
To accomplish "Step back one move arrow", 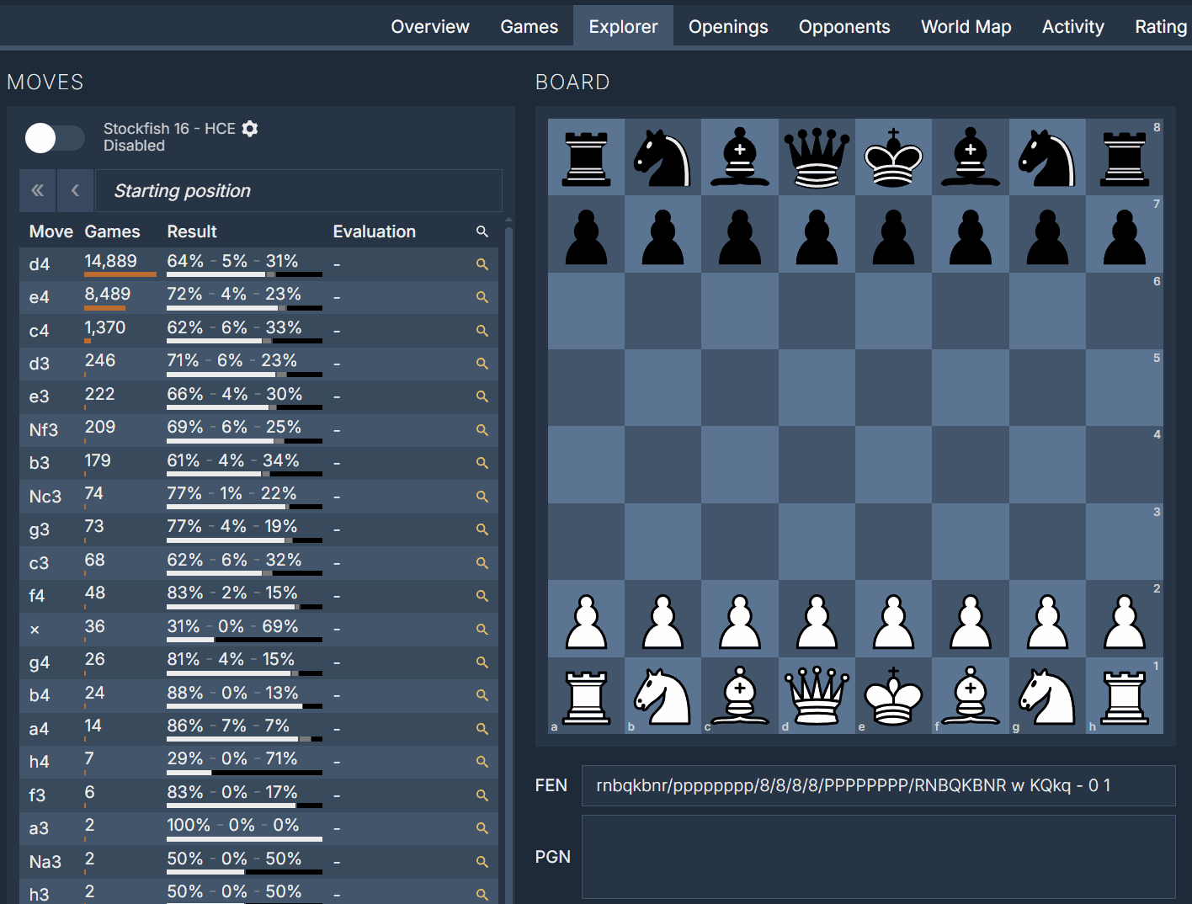I will pos(76,191).
